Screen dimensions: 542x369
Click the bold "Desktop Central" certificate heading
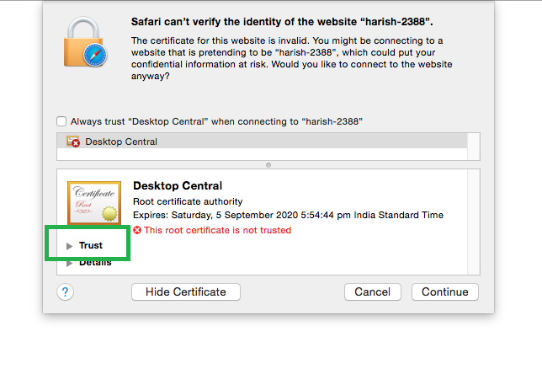(x=178, y=186)
